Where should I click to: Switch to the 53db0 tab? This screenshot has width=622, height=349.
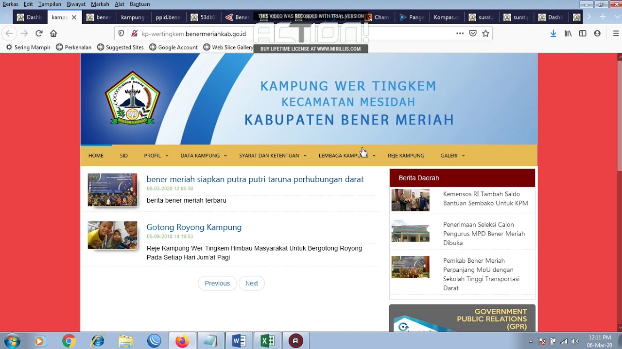[203, 17]
